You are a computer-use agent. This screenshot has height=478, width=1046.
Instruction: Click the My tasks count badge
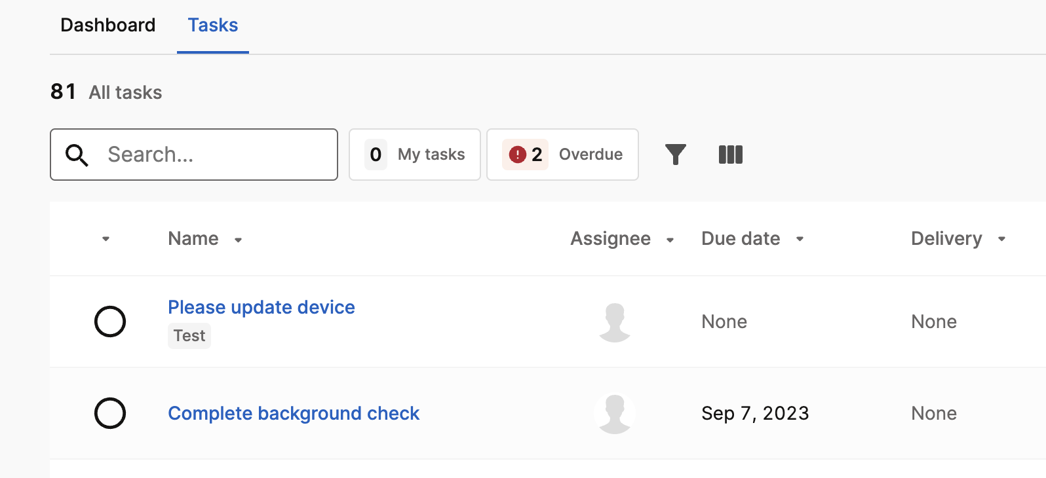pos(376,155)
